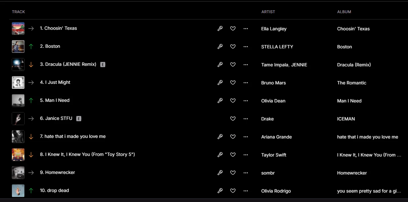Image resolution: width=408 pixels, height=202 pixels.
Task: Open artist Ella Langley
Action: [274, 29]
